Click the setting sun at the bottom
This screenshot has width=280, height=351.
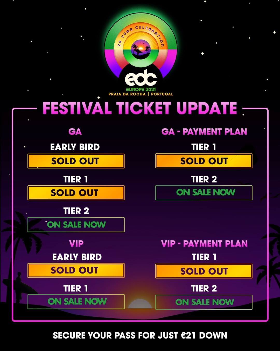click(x=140, y=304)
